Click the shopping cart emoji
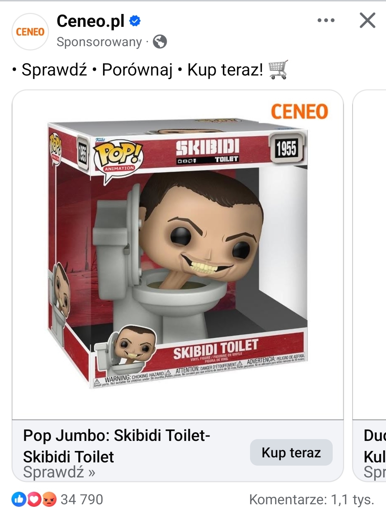 278,69
